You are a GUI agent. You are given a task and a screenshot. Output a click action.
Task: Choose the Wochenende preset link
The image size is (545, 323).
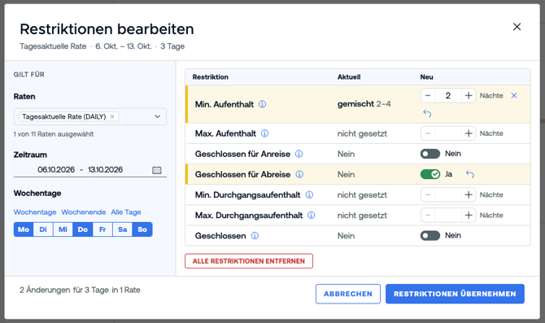pos(84,212)
